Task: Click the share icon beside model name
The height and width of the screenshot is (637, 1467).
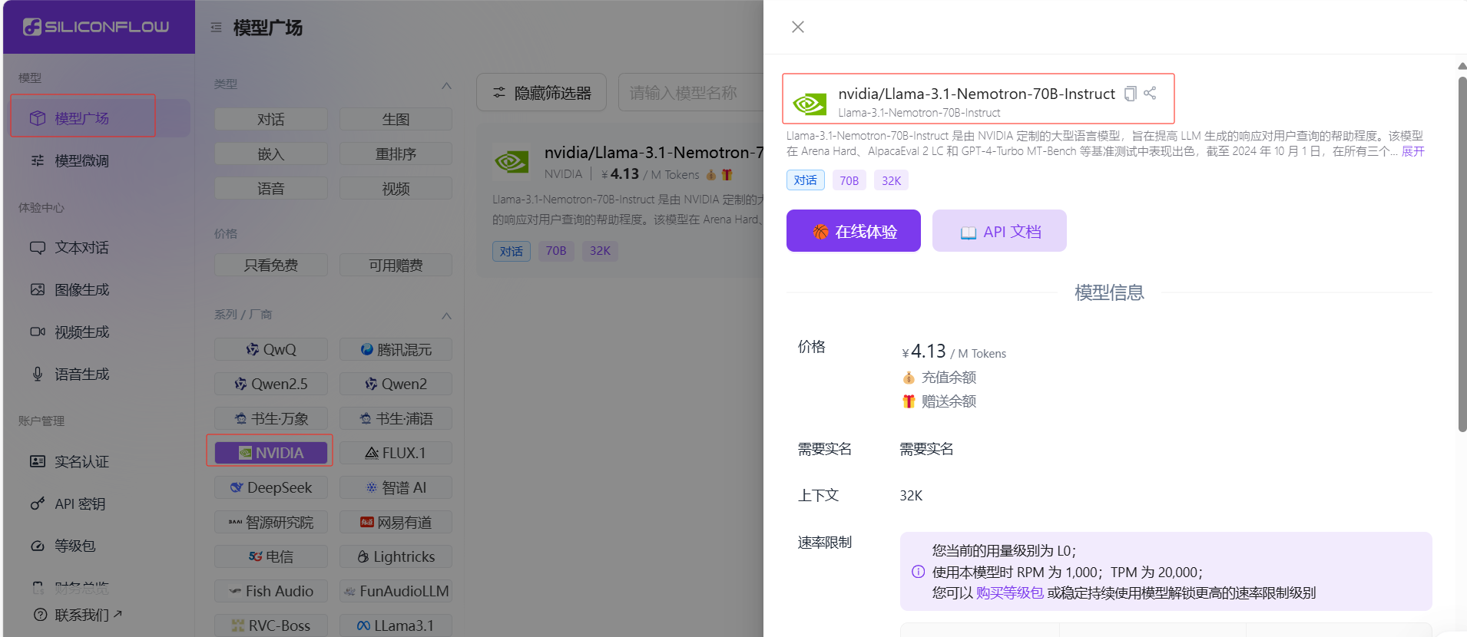Action: coord(1150,93)
